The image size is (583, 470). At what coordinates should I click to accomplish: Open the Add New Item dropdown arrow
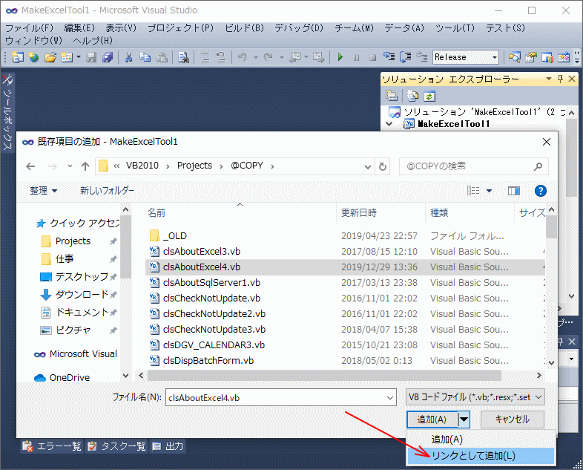pos(79,57)
